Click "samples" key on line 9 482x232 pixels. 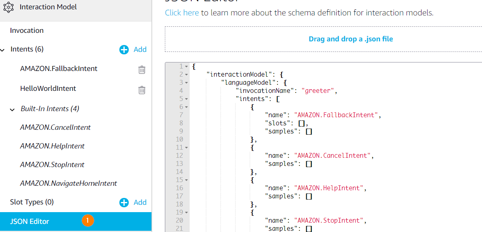pos(281,131)
